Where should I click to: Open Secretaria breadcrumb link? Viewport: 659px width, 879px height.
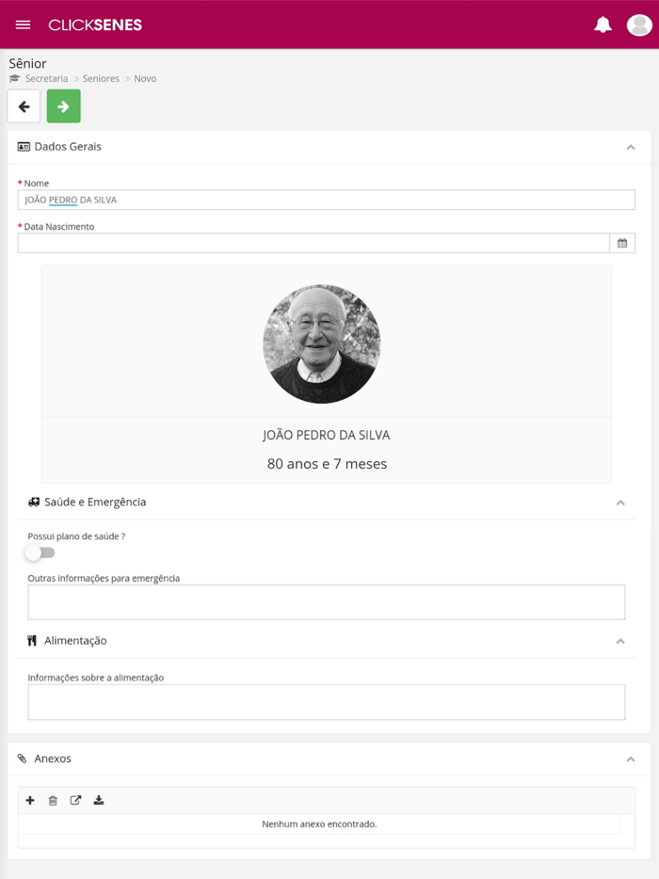[x=46, y=78]
